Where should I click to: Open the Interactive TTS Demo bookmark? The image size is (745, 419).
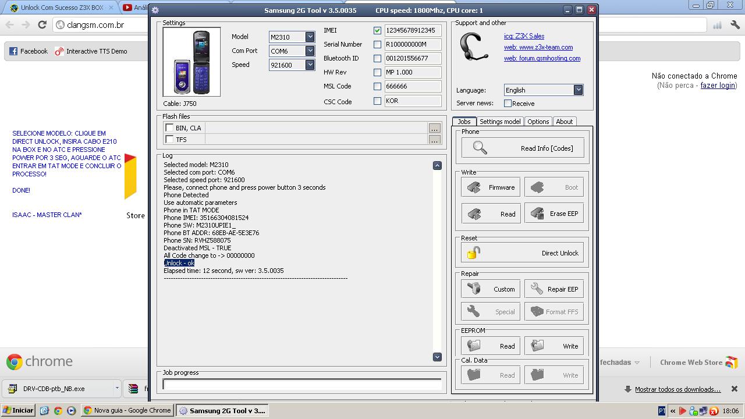click(x=91, y=51)
